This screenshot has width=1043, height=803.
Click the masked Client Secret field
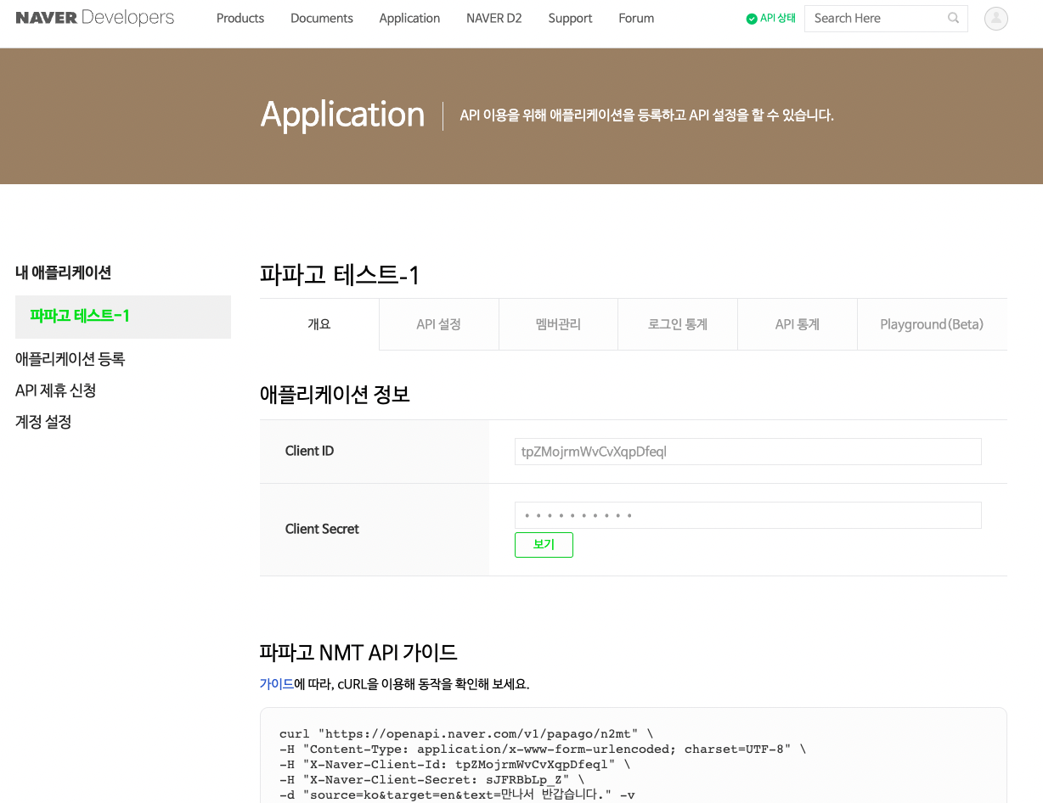748,515
